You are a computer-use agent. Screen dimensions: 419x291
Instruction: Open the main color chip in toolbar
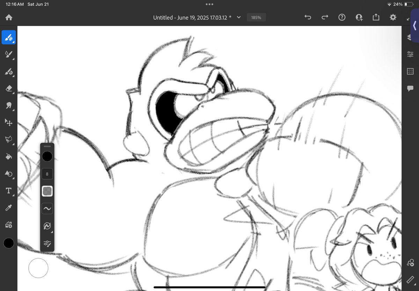pyautogui.click(x=9, y=243)
